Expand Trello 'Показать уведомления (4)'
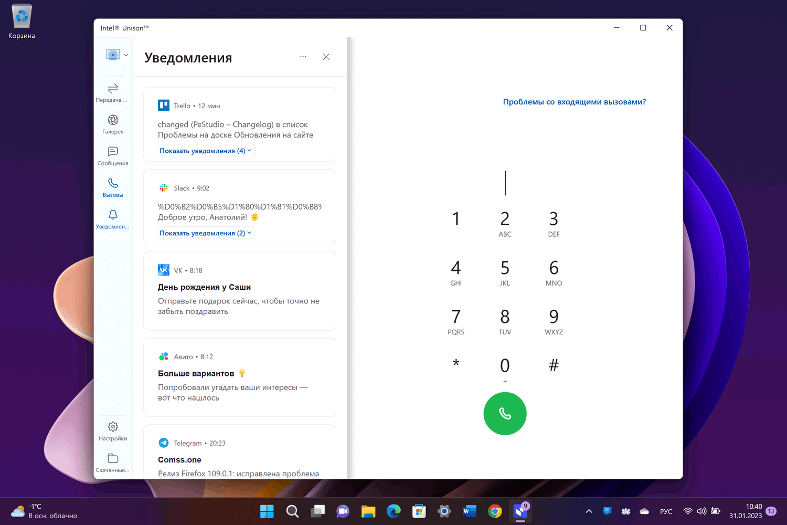Image resolution: width=787 pixels, height=525 pixels. click(x=206, y=151)
